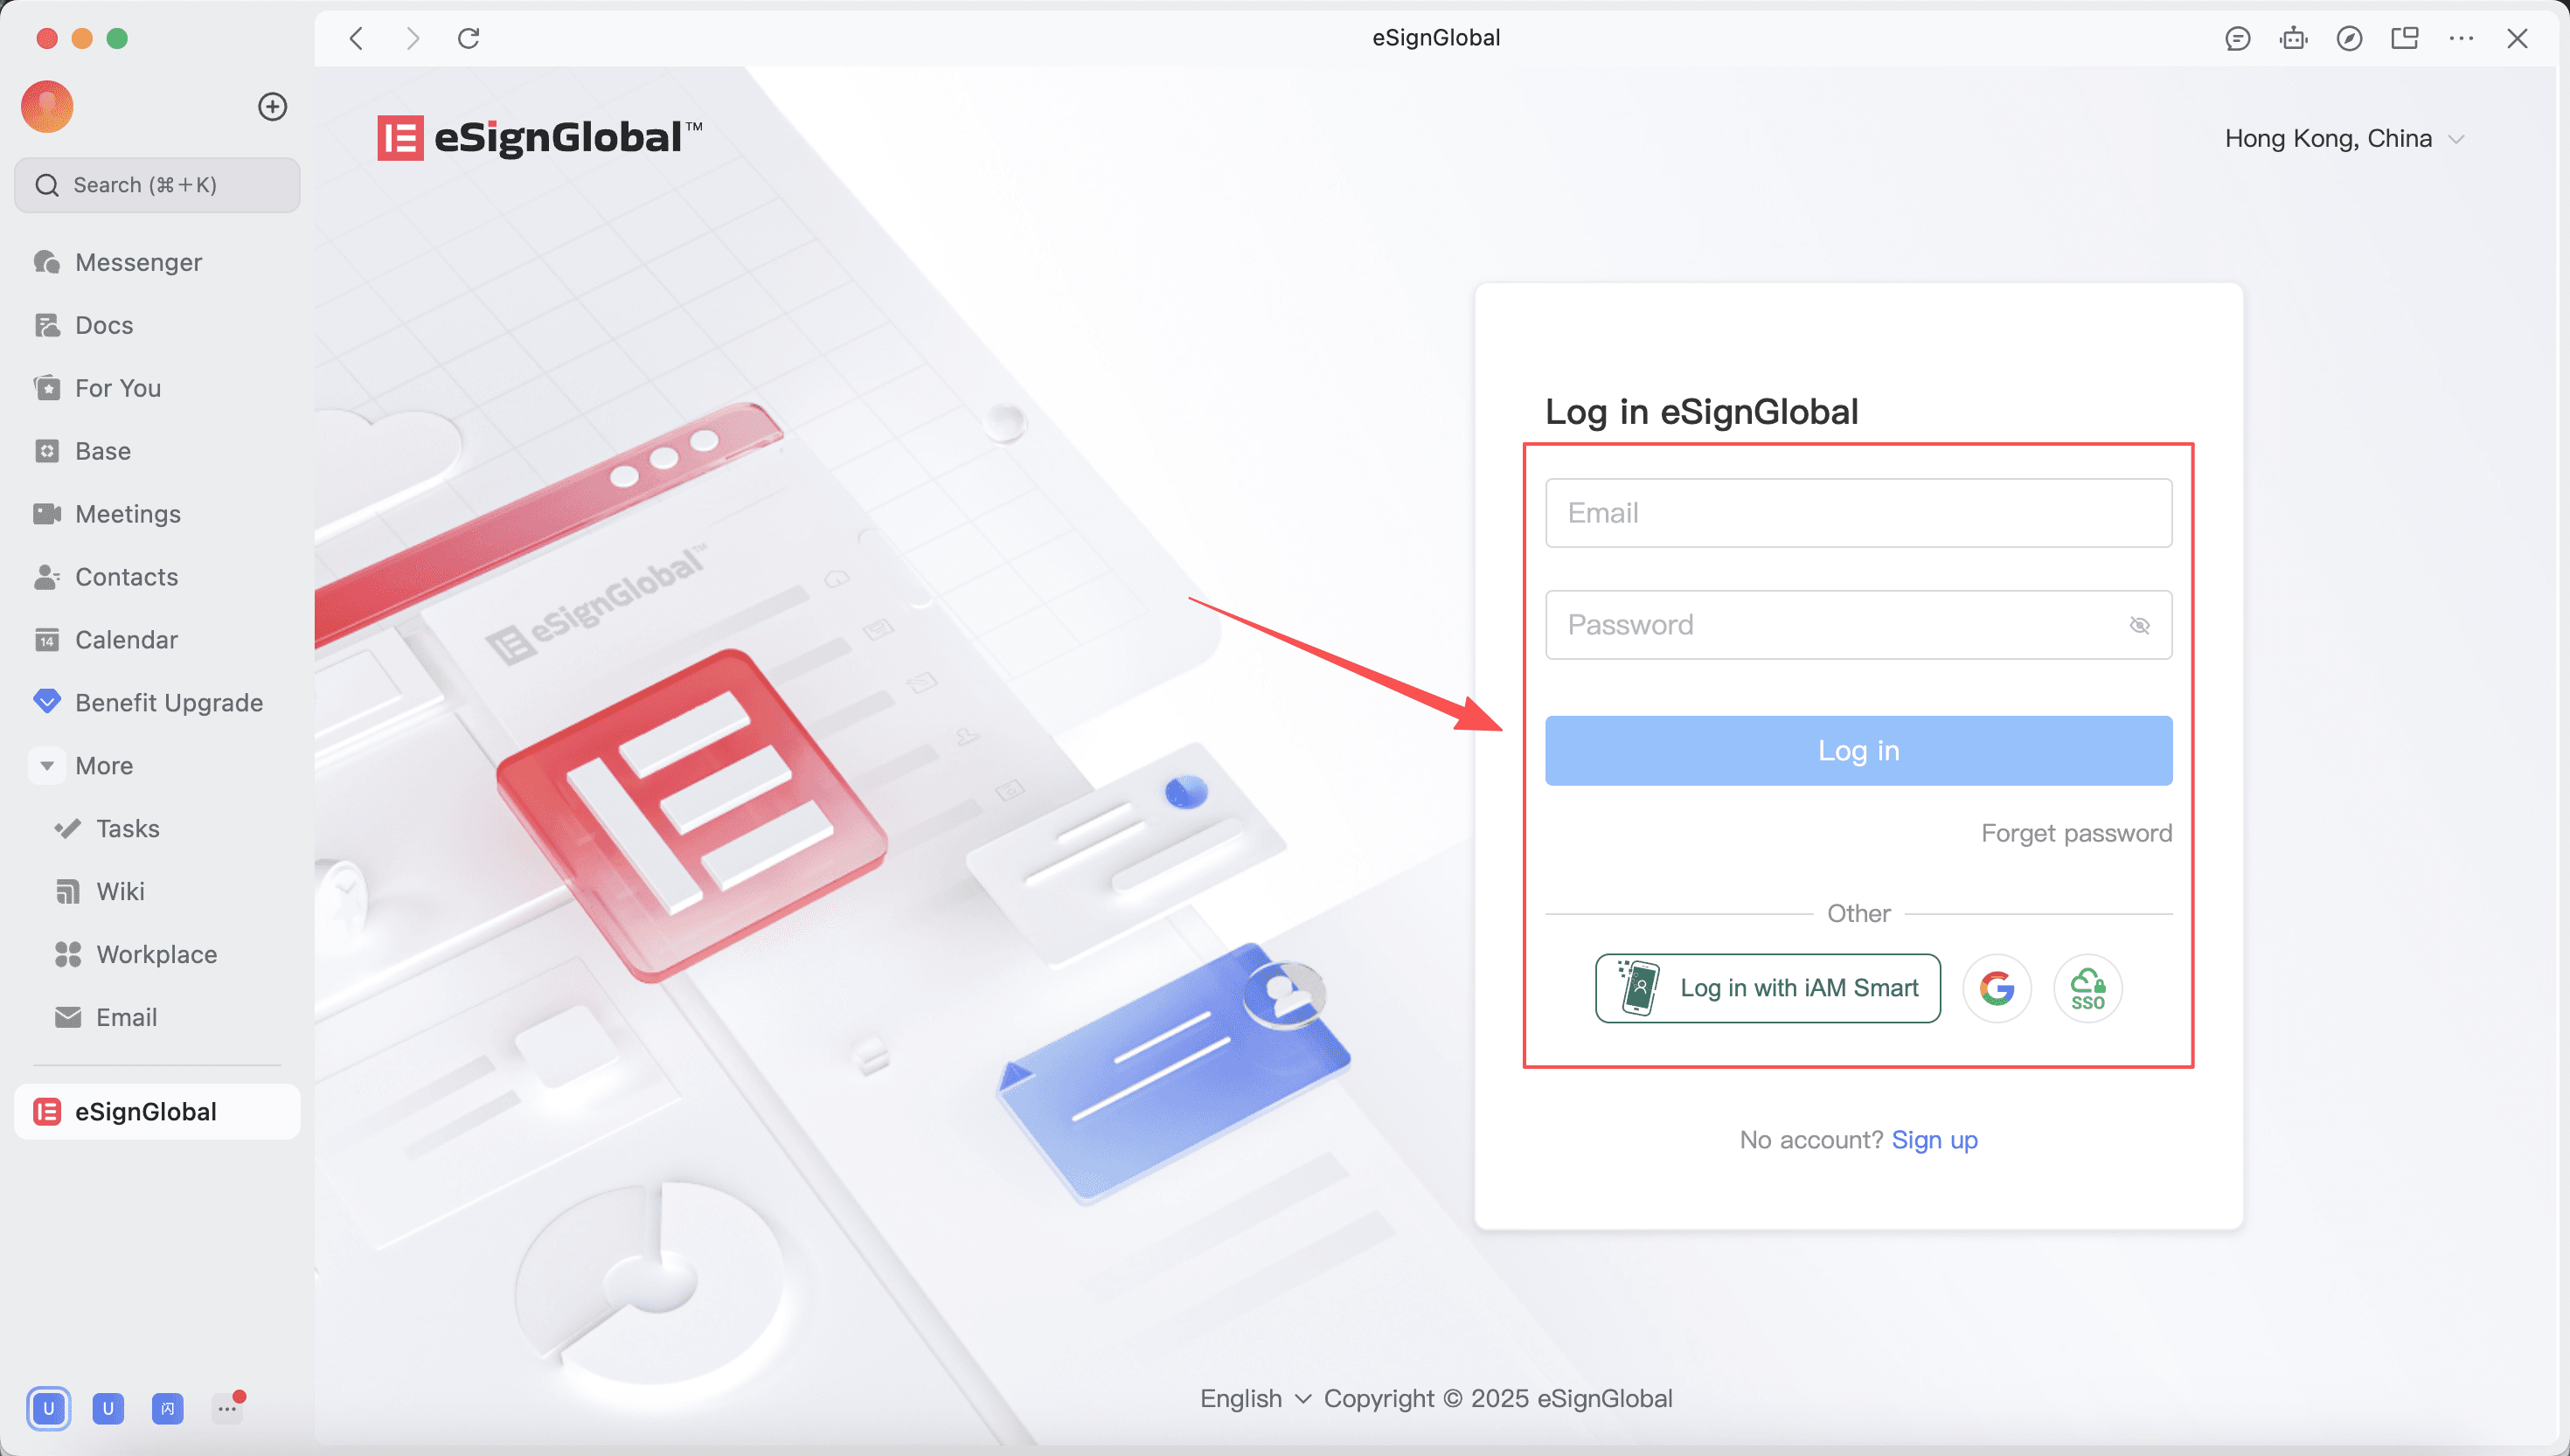The width and height of the screenshot is (2570, 1456).
Task: Open the chat bubble icon in title bar
Action: click(x=2237, y=38)
